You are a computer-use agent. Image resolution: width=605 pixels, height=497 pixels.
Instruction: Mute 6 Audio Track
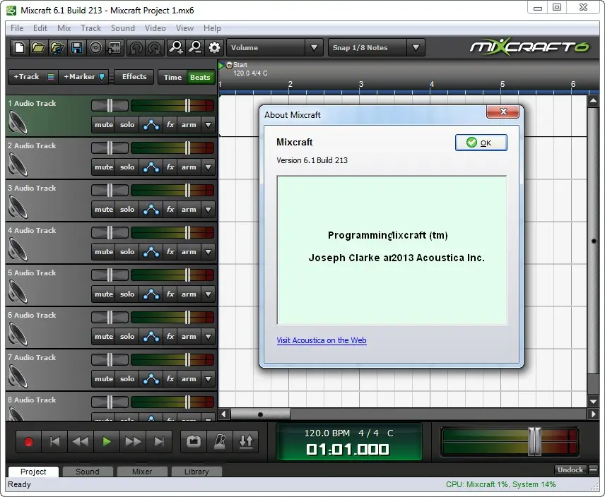pyautogui.click(x=103, y=337)
